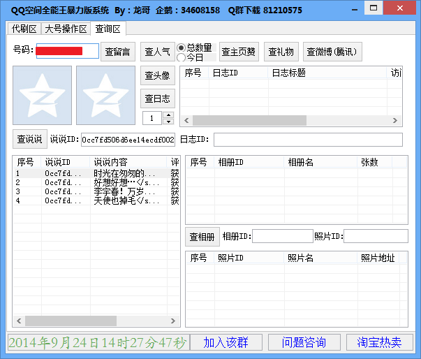The width and height of the screenshot is (421, 359).
Task: Click right arrow of 说说 list scrollbar
Action: click(173, 321)
